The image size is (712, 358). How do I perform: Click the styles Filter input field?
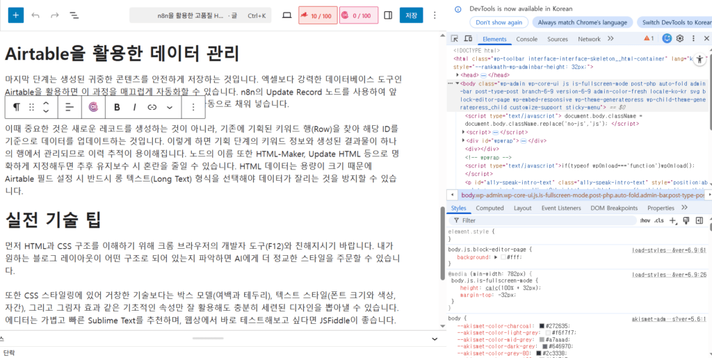[x=542, y=220]
